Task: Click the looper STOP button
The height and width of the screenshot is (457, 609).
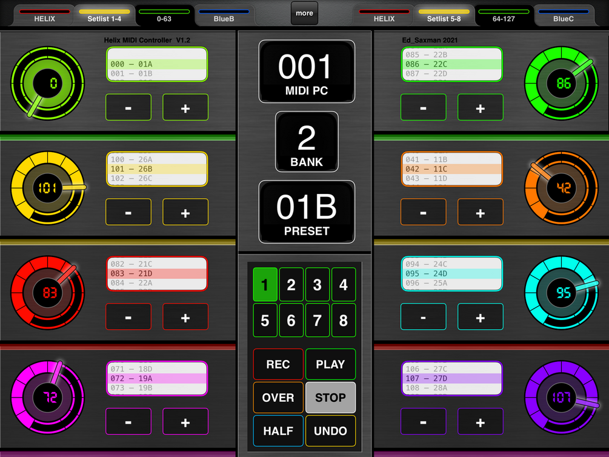Action: (x=330, y=398)
